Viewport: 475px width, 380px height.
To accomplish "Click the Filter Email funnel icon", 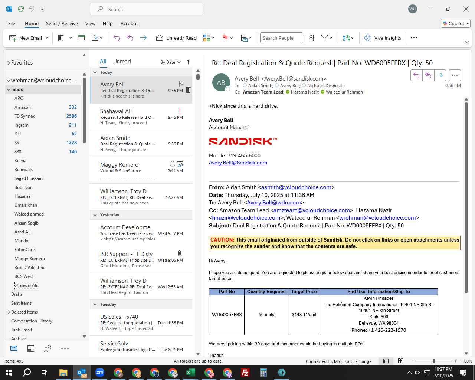I will pyautogui.click(x=324, y=38).
